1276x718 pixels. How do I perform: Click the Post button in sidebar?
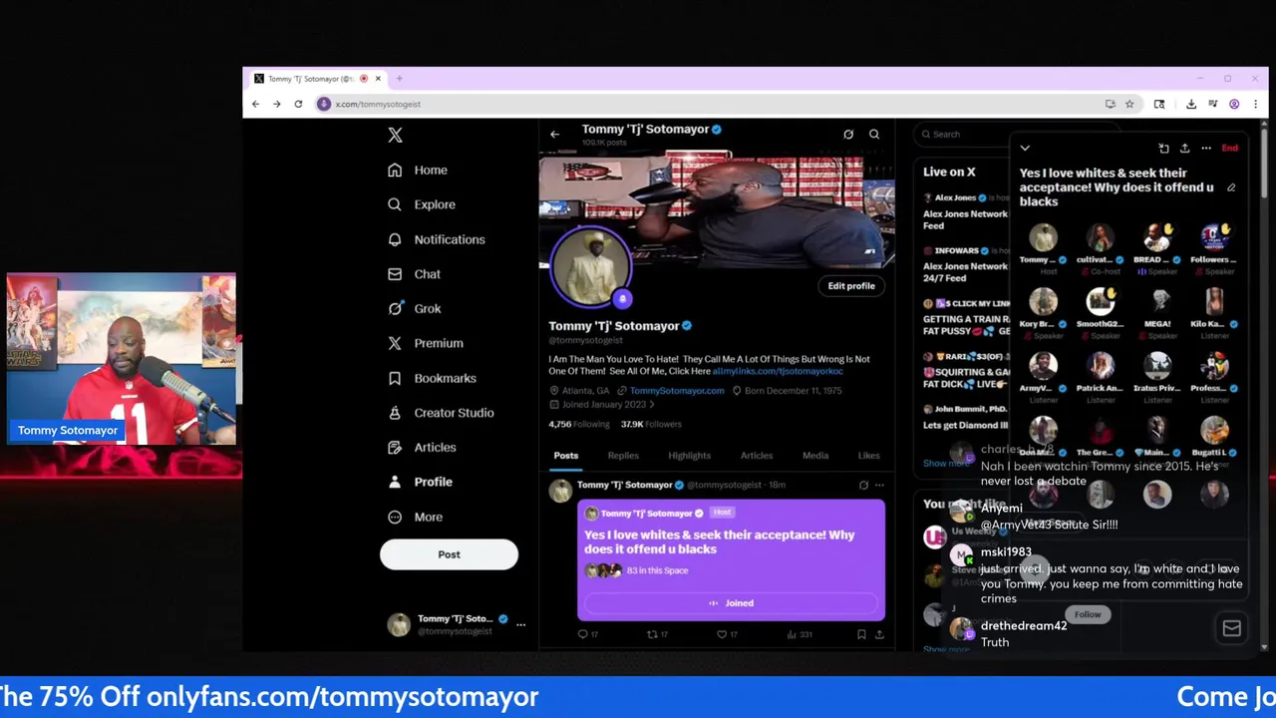449,554
